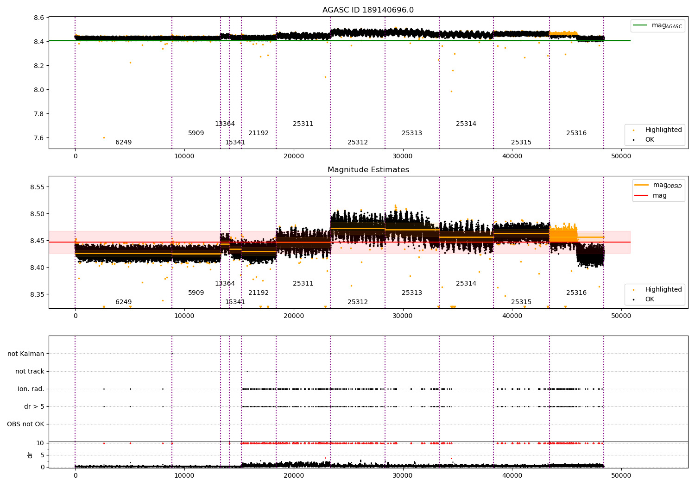695x486 pixels.
Task: Click the 'OBS not OK' axis label
Action: (x=25, y=424)
